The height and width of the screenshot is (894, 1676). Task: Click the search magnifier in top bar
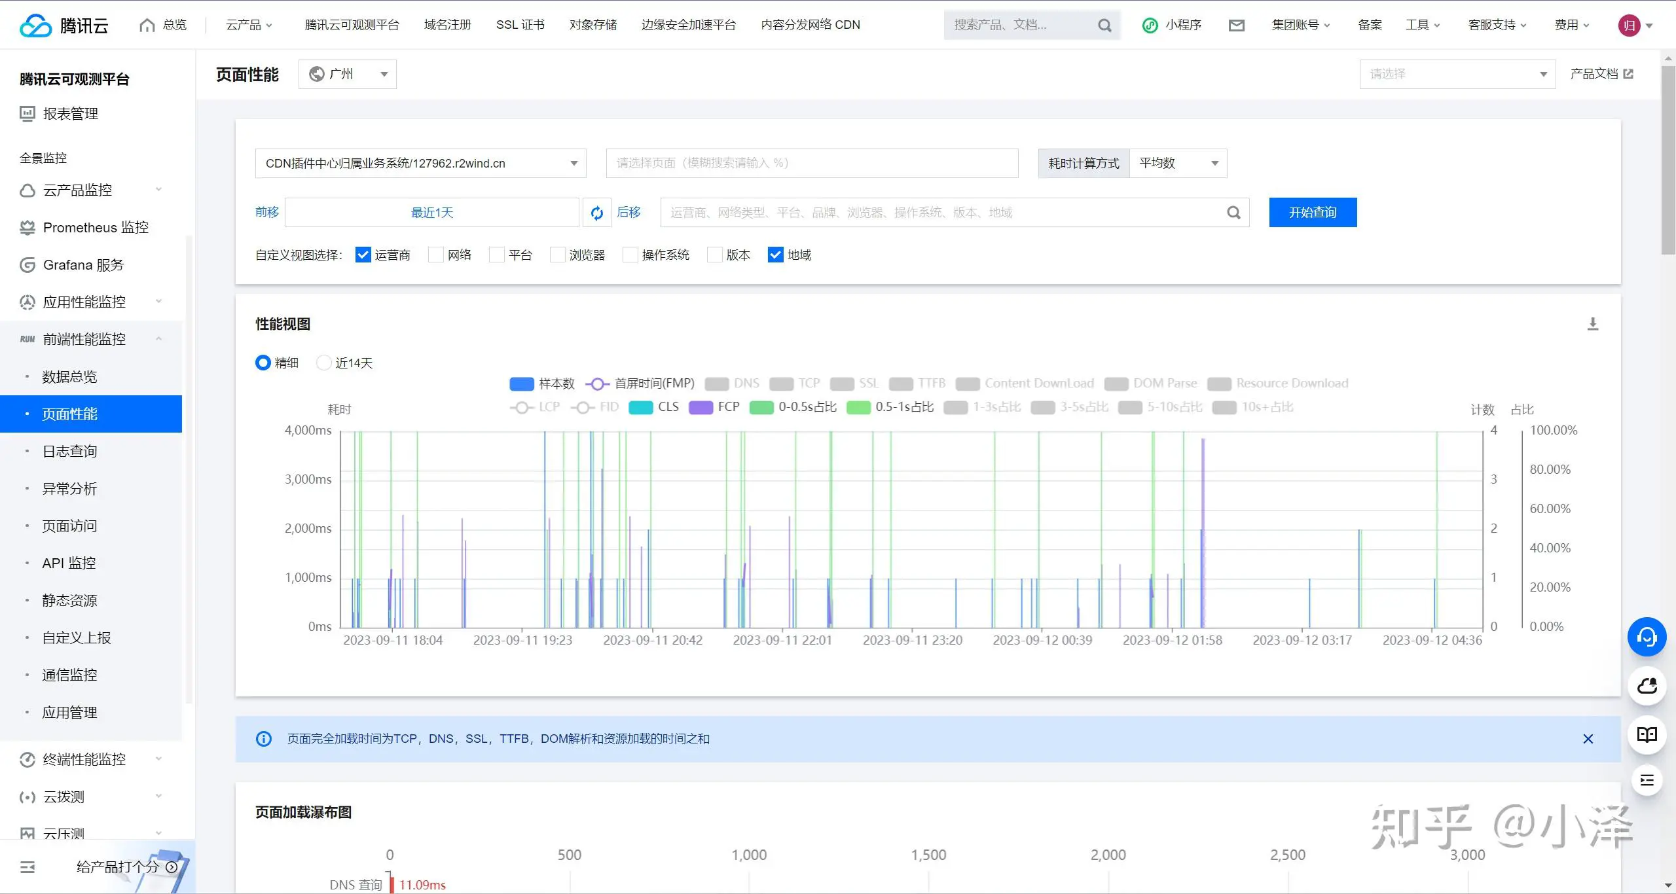(1104, 25)
